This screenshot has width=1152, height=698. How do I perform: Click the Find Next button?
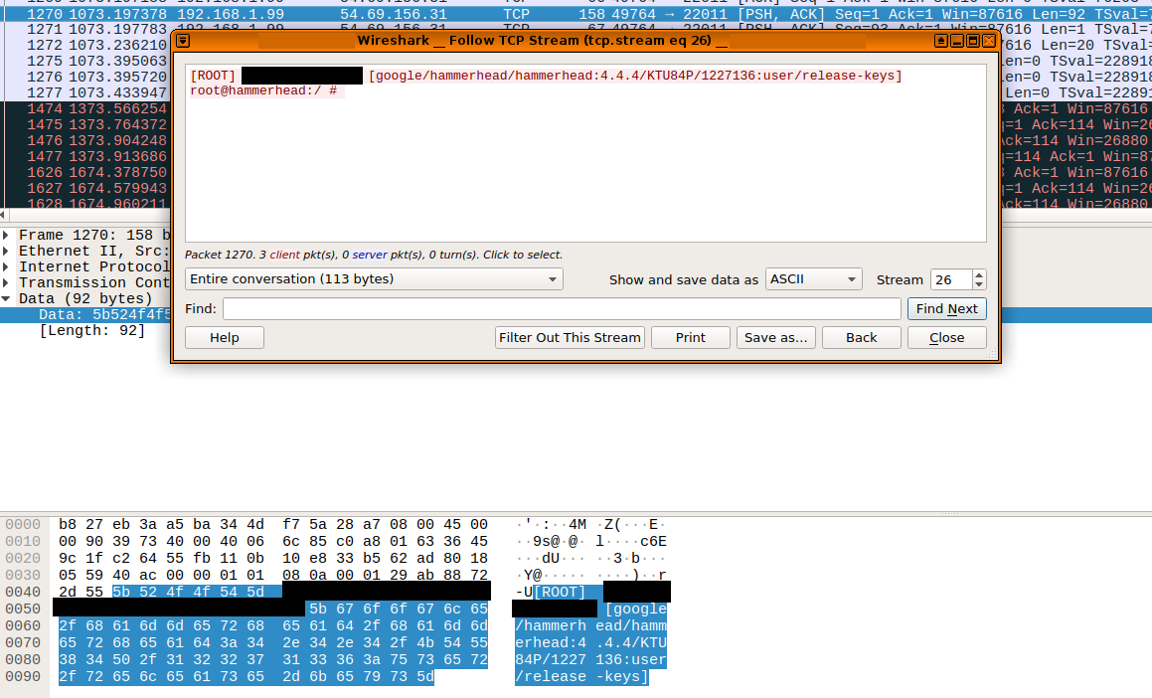[946, 309]
